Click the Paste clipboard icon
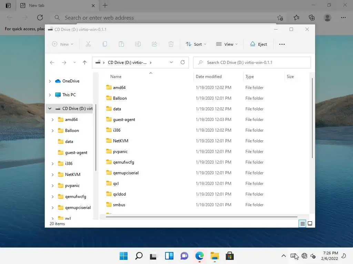This screenshot has width=353, height=264. 121,44
